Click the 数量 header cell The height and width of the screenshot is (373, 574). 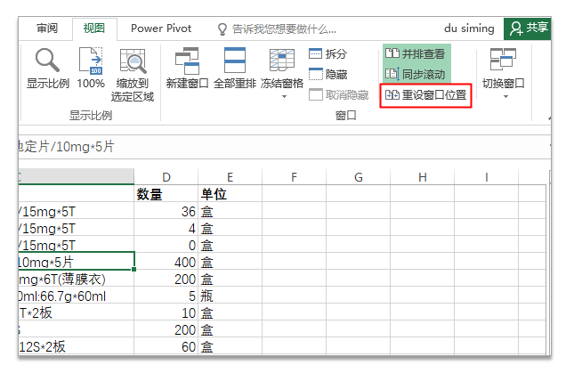[166, 194]
